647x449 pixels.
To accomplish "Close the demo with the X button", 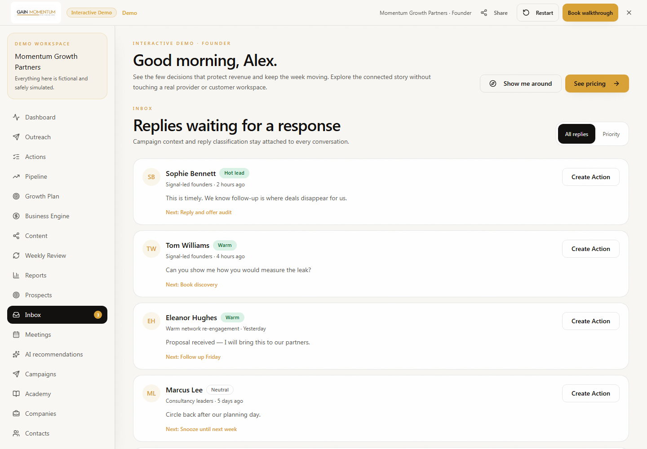I will coord(629,13).
